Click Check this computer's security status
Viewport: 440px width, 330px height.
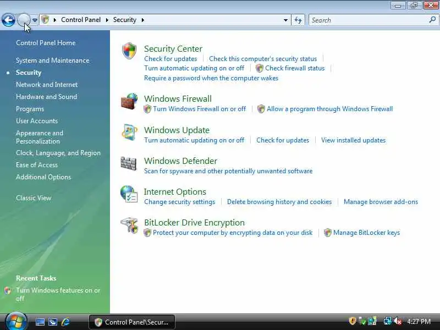pos(263,59)
